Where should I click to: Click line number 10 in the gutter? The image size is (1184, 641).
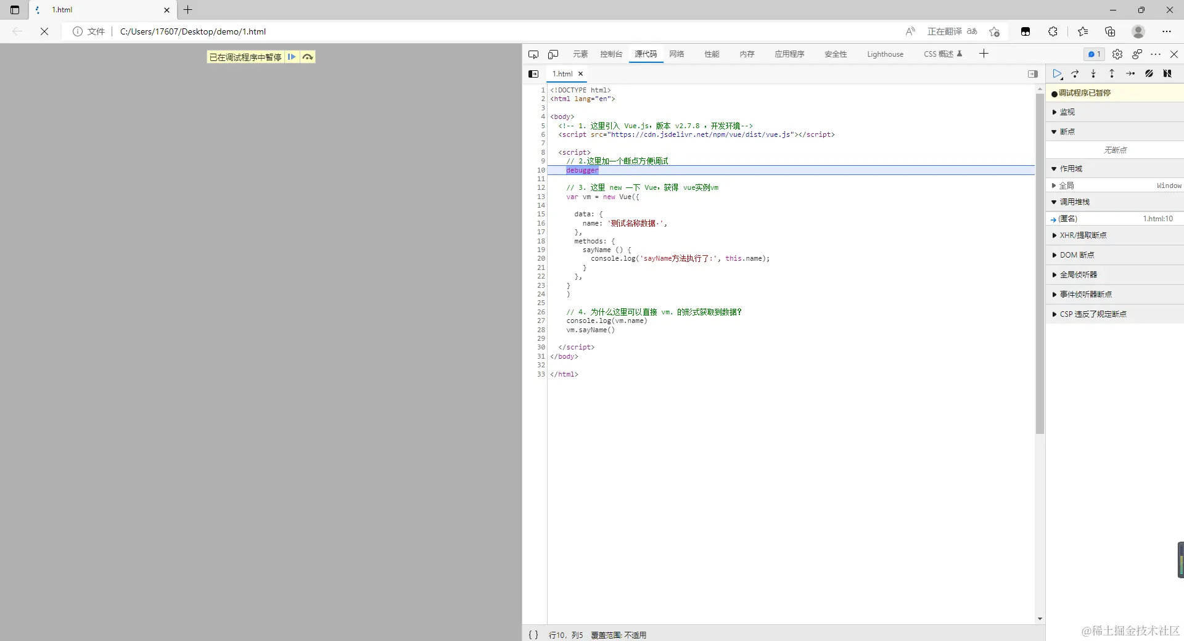[541, 170]
